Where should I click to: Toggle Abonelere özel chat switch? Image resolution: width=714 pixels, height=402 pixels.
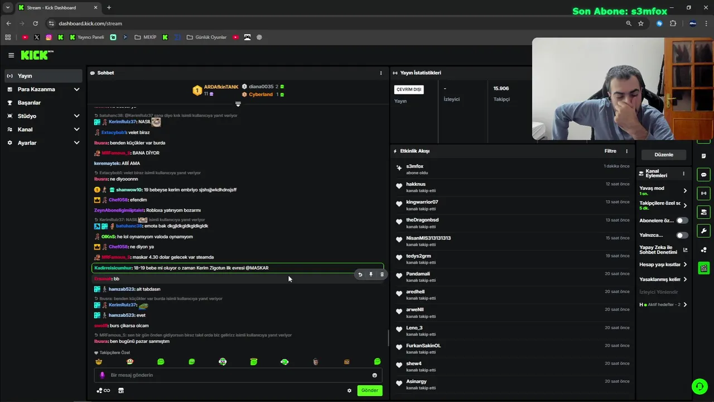point(682,221)
